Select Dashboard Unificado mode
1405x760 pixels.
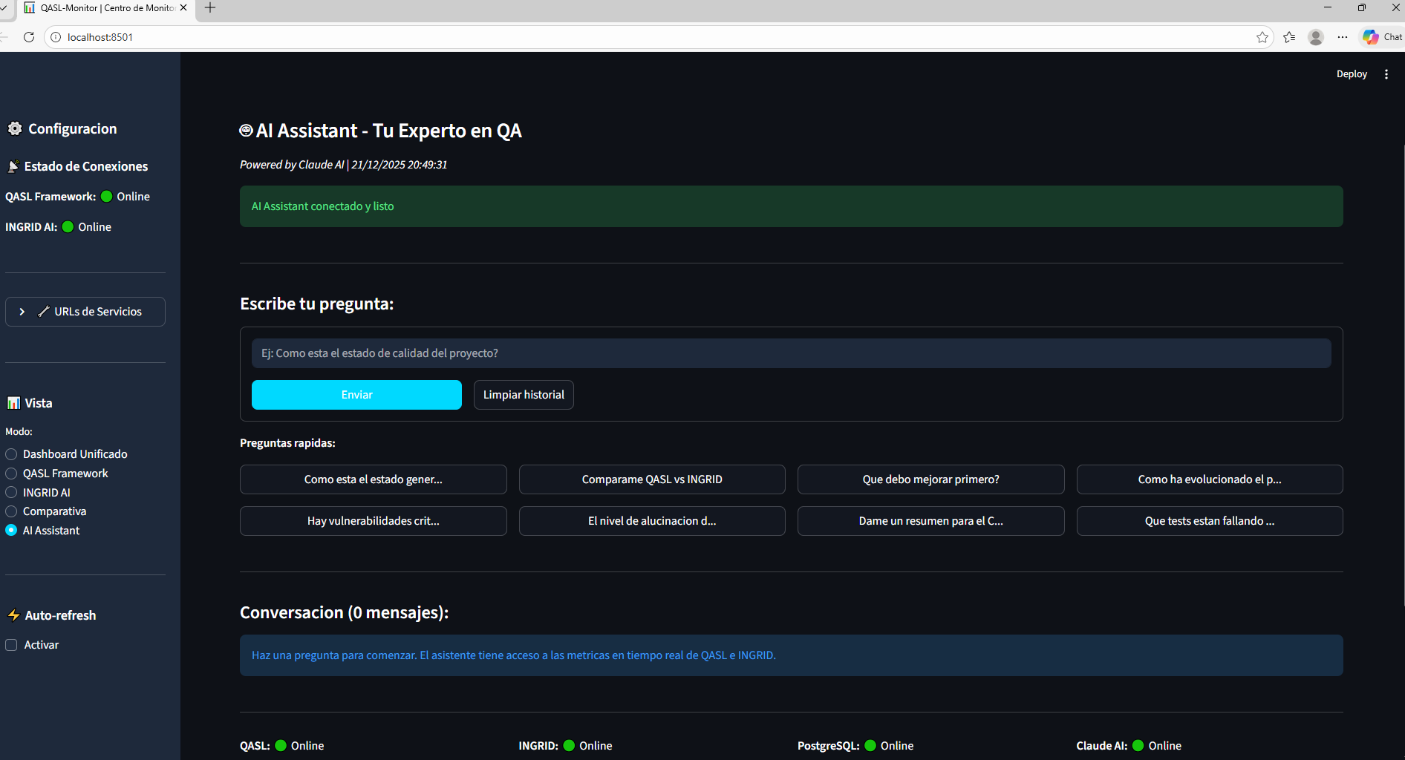[11, 453]
